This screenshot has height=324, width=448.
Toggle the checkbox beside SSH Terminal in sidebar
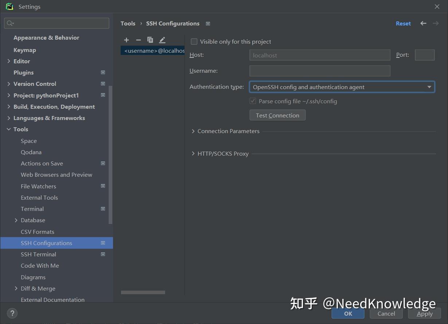coord(103,254)
